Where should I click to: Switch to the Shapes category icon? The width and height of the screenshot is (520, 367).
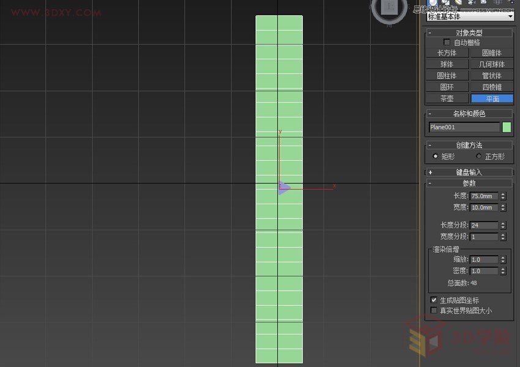pos(445,2)
